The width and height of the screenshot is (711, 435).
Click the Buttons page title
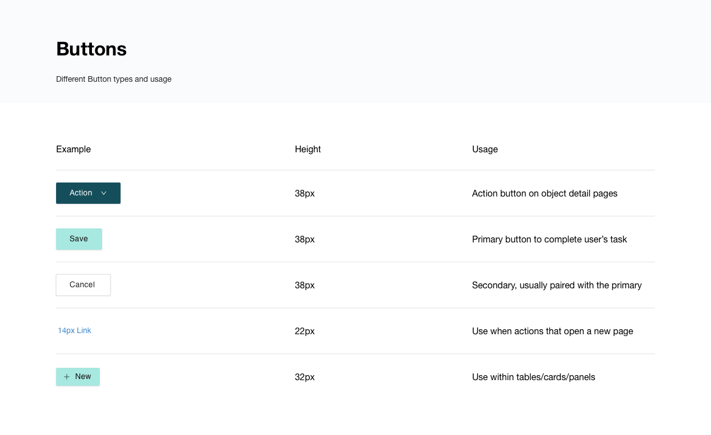[91, 49]
